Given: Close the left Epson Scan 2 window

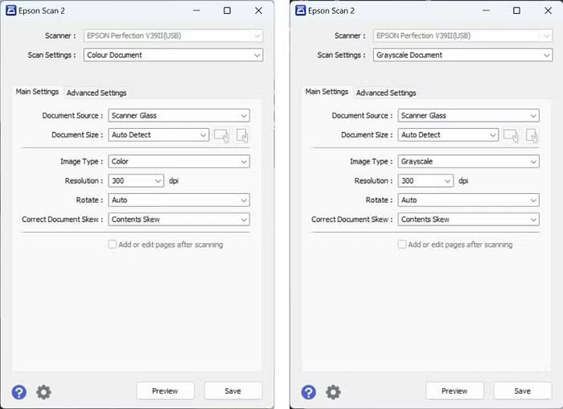Looking at the screenshot, I should point(258,10).
